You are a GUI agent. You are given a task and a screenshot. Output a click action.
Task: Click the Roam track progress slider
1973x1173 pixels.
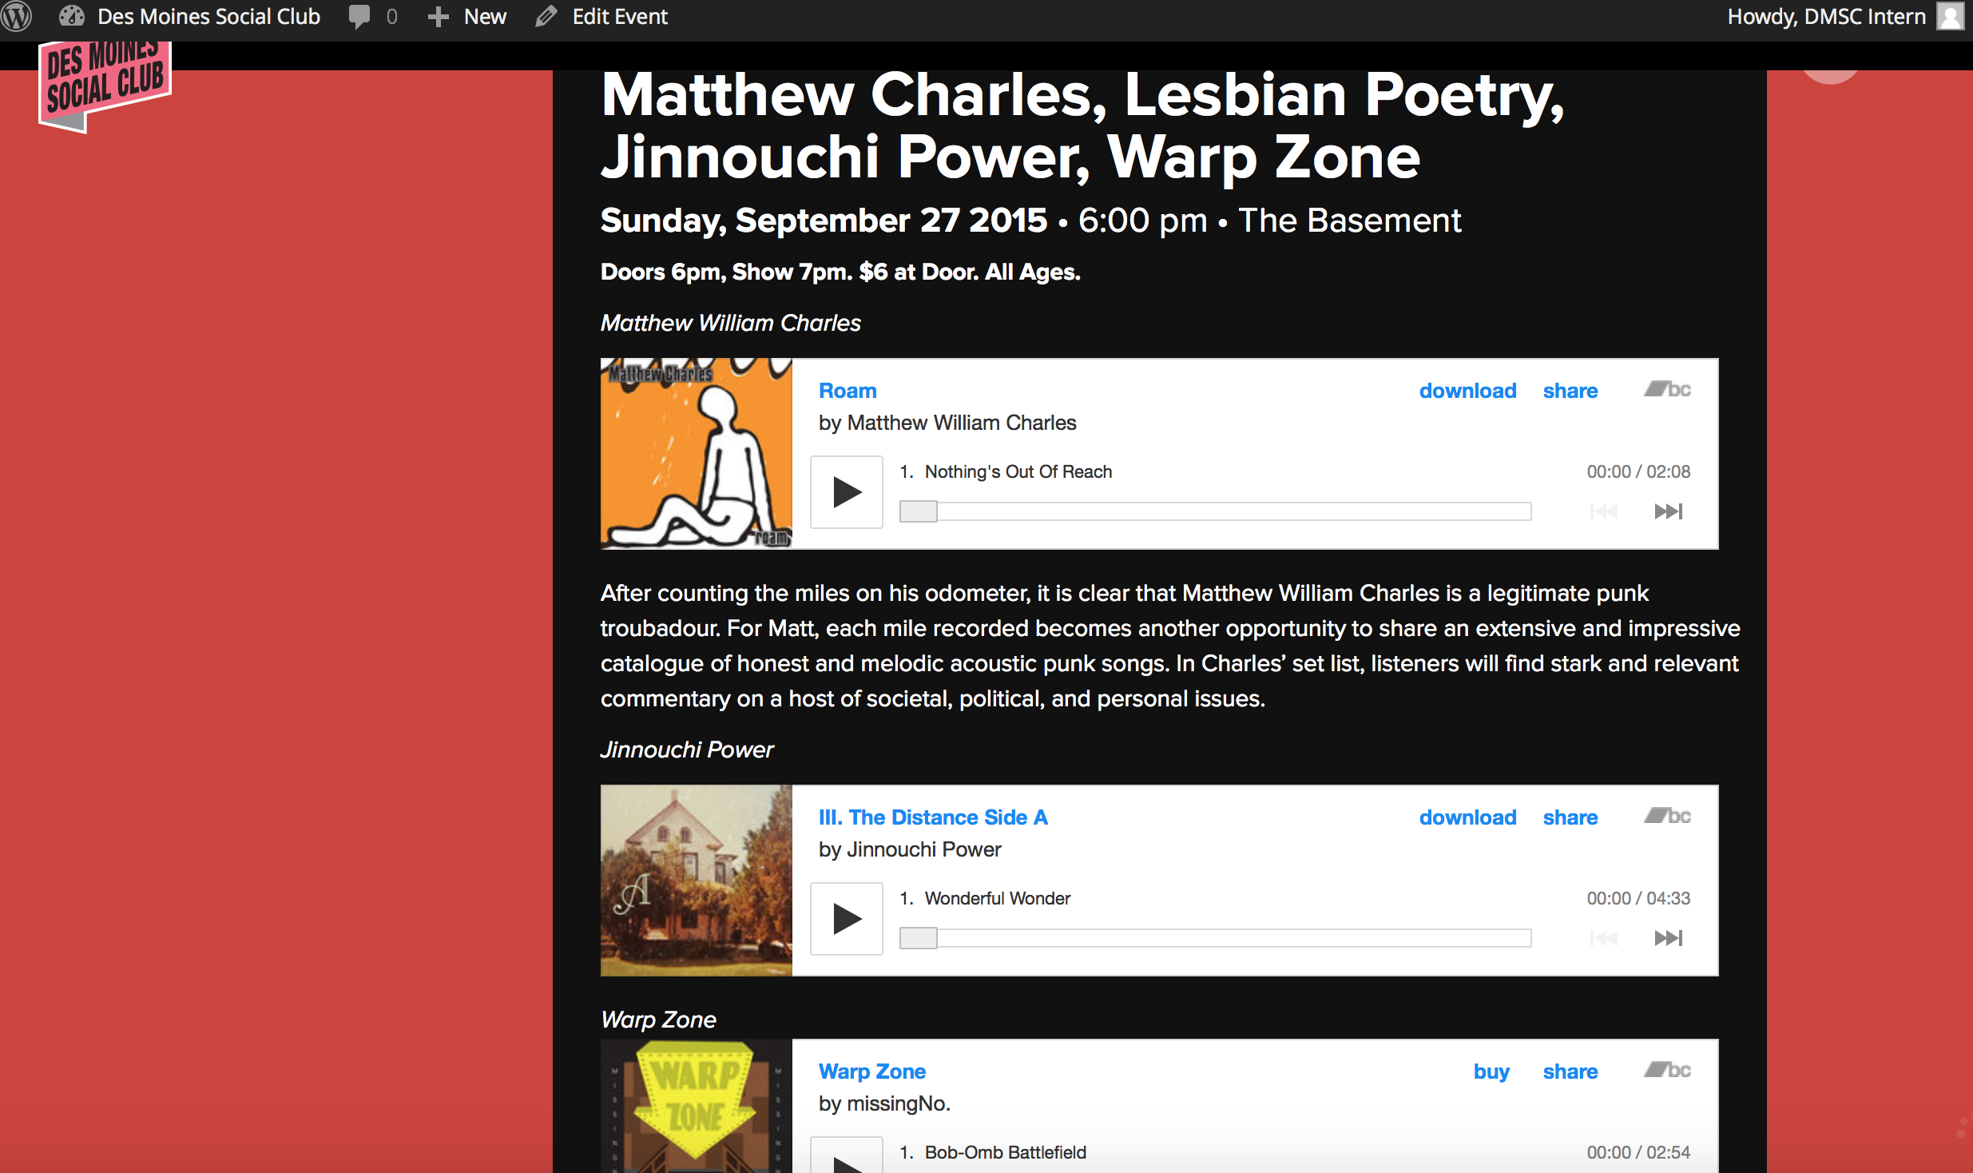click(x=1214, y=511)
